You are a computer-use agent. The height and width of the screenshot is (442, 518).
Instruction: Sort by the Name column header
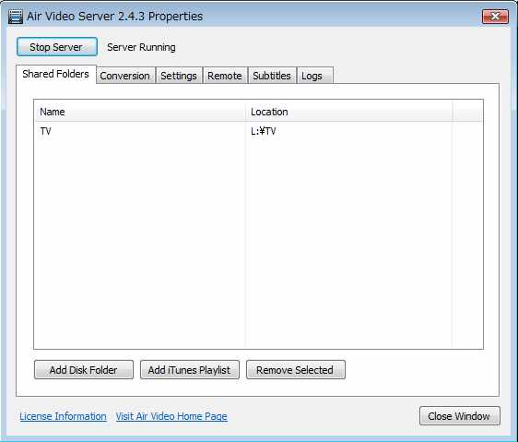click(140, 112)
